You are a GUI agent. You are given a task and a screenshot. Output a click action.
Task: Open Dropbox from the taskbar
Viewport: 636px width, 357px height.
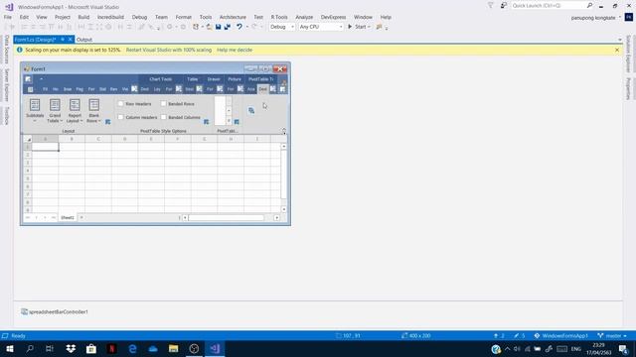(x=71, y=348)
